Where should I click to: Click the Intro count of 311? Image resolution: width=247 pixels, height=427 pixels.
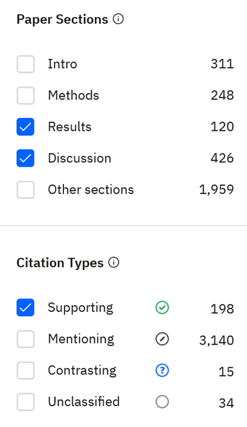[222, 64]
